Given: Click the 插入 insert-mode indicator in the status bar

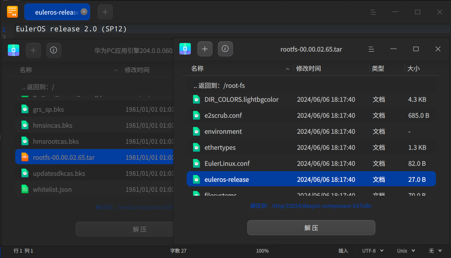Looking at the screenshot, I should 343,251.
